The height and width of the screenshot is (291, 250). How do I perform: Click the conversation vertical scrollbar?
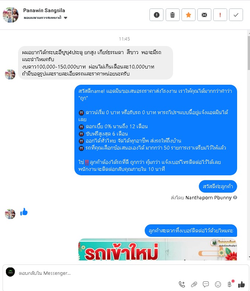coord(249,53)
